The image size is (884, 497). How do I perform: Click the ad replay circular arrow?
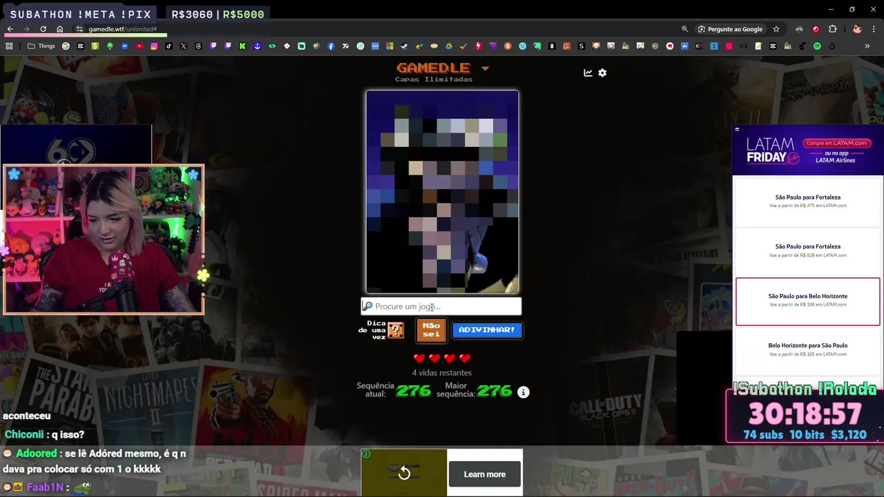(404, 473)
